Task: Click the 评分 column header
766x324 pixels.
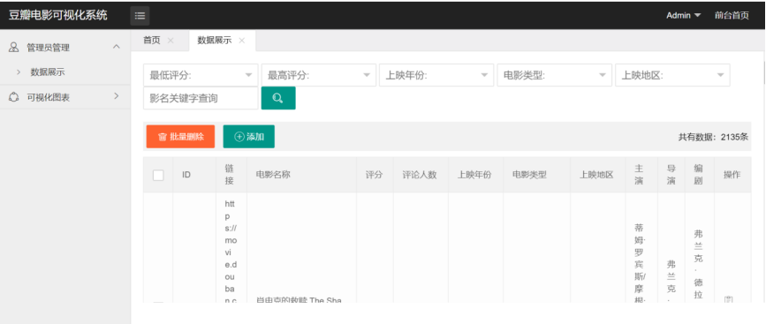Action: pos(375,175)
